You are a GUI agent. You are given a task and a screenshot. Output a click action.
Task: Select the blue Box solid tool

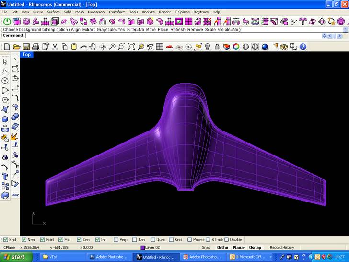(x=5, y=119)
